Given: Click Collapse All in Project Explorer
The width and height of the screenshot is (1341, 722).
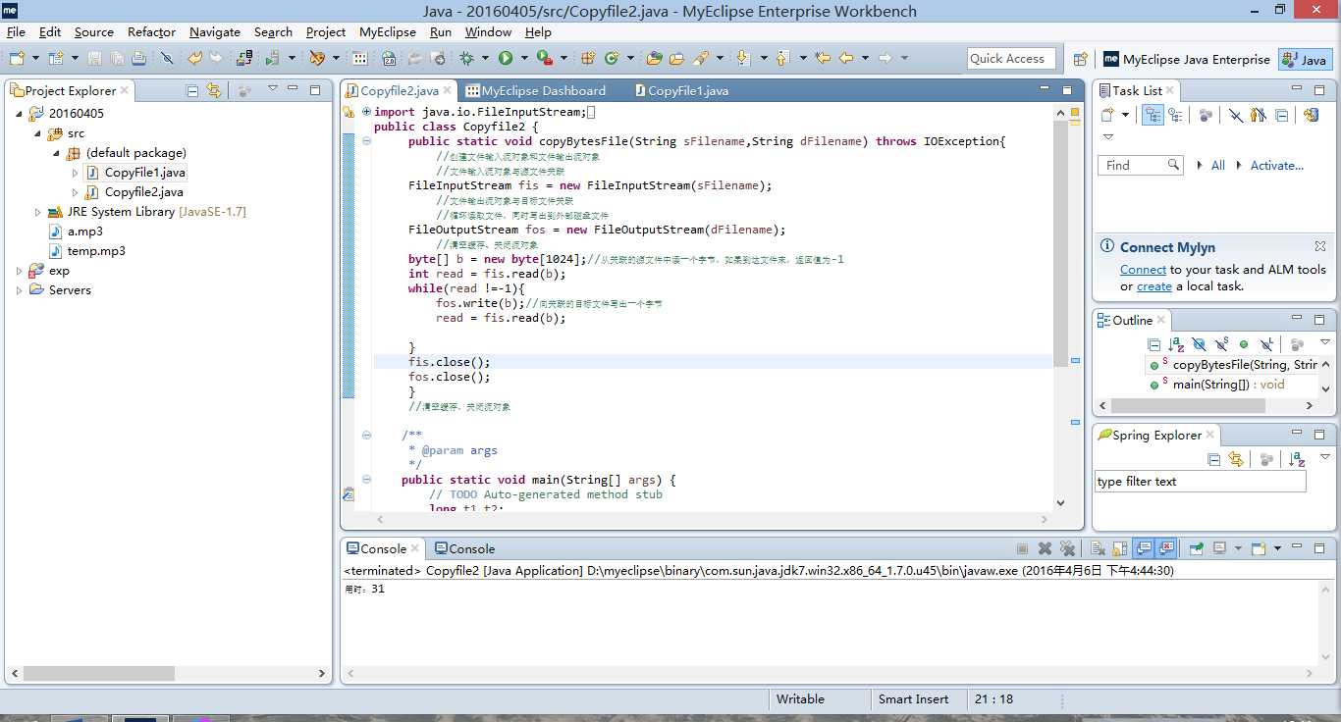Looking at the screenshot, I should tap(192, 90).
